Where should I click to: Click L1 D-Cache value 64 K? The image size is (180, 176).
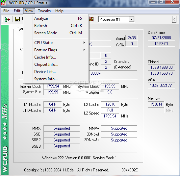pos(52,110)
